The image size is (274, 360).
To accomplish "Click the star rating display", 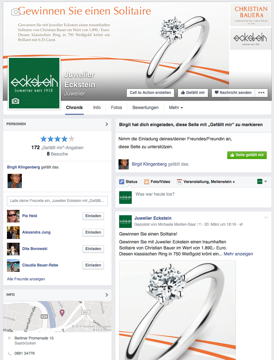I will pos(58,139).
